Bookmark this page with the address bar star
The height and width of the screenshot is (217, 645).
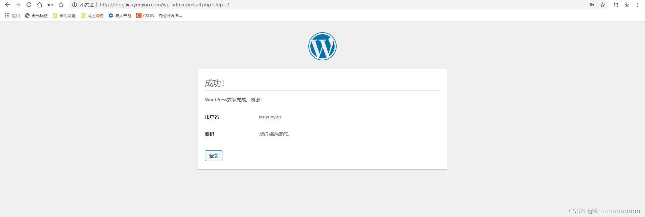pos(603,5)
